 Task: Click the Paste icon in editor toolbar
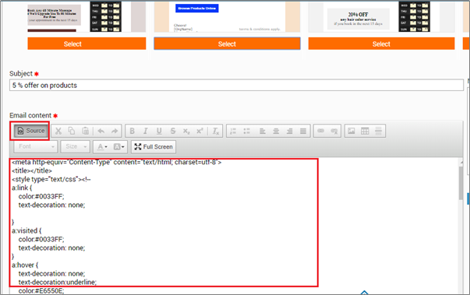coord(86,131)
